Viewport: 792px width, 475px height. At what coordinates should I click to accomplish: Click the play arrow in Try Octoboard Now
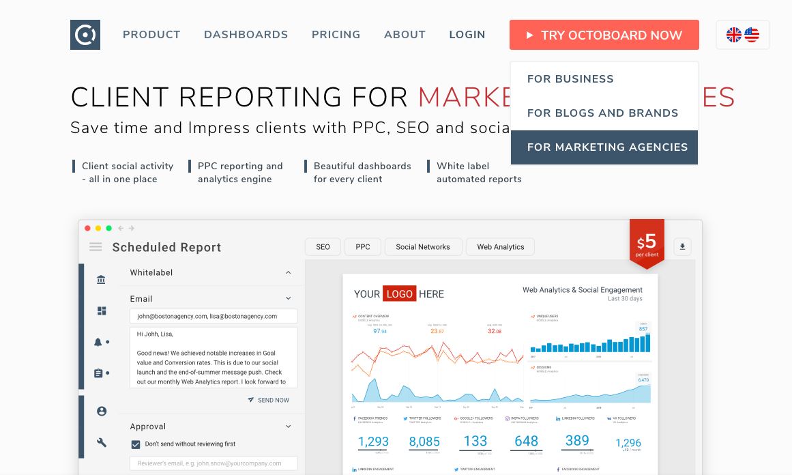point(529,35)
